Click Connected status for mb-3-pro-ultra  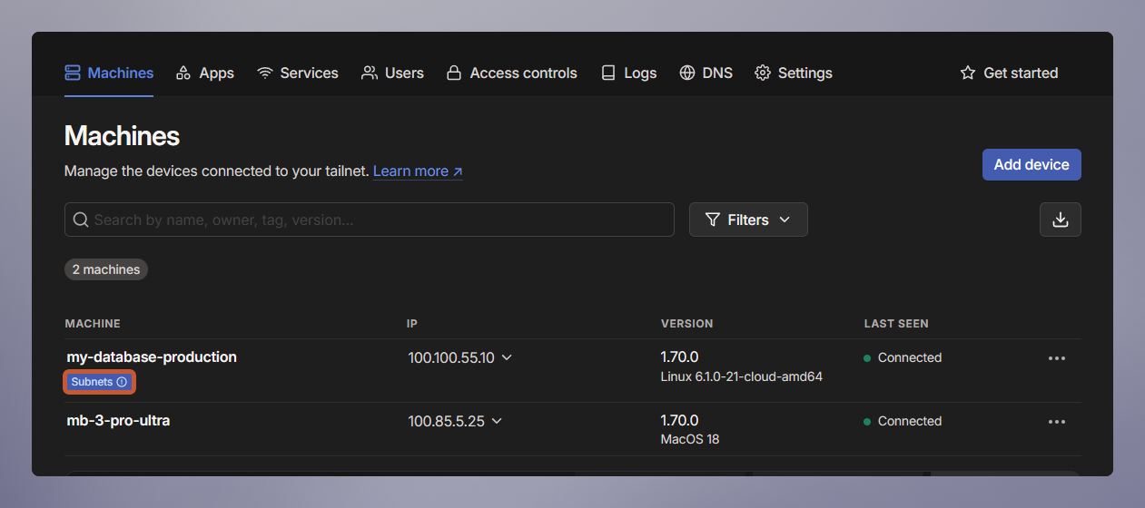[903, 421]
